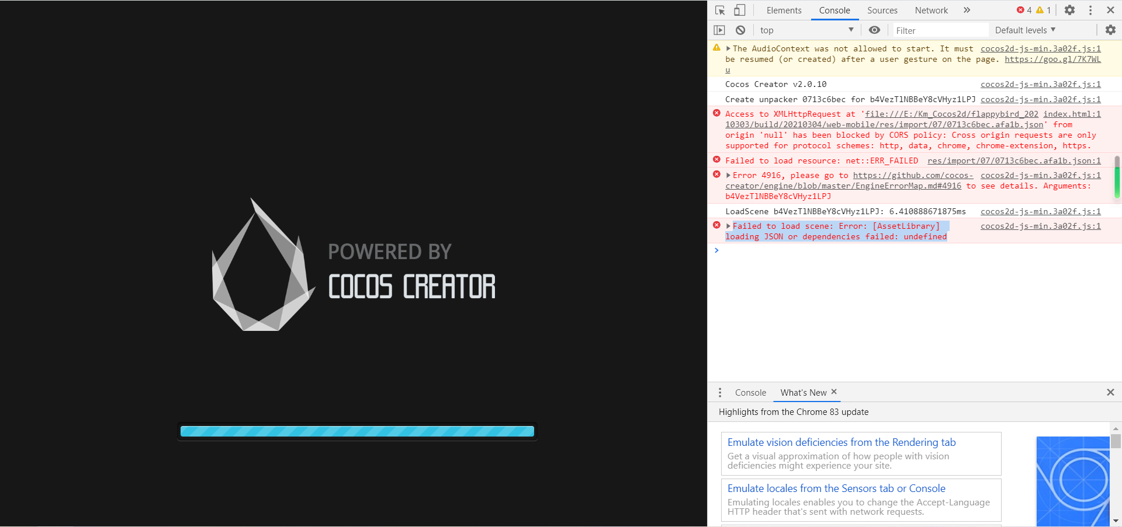Screen dimensions: 1122x527
Task: Expand the Failed to load scene error
Action: coord(728,226)
